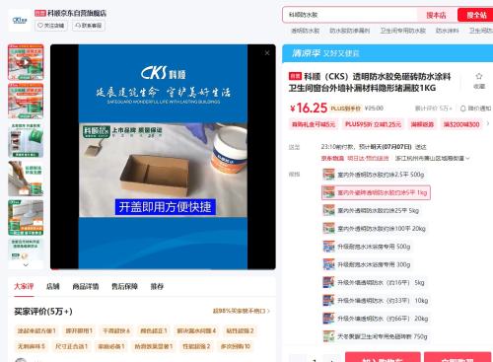
Task: Click the store search input field
Action: pyautogui.click(x=350, y=15)
